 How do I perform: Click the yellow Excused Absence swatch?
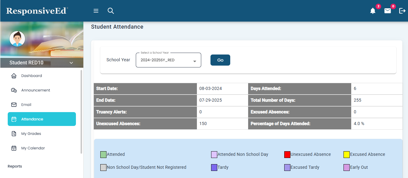point(347,155)
